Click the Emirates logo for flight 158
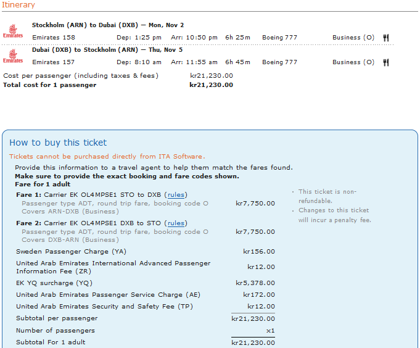420x348 pixels. tap(12, 31)
